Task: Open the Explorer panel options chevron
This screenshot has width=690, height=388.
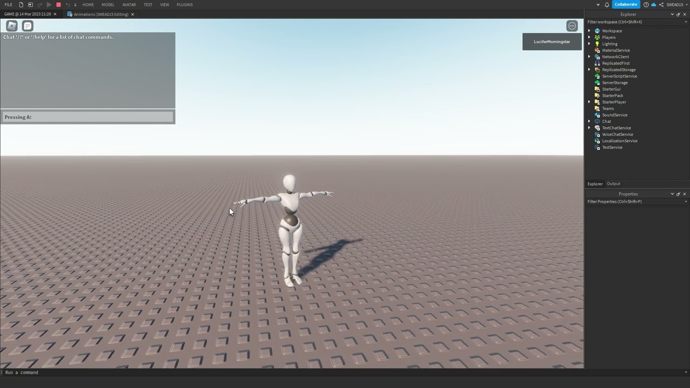Action: [672, 14]
